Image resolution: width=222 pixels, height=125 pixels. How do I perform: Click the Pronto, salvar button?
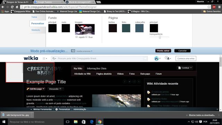coord(163,51)
